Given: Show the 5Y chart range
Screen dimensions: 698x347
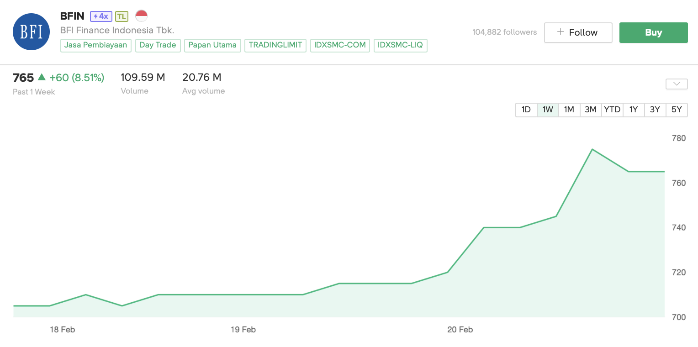Looking at the screenshot, I should point(677,110).
